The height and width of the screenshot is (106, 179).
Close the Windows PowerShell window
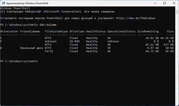point(174,3)
